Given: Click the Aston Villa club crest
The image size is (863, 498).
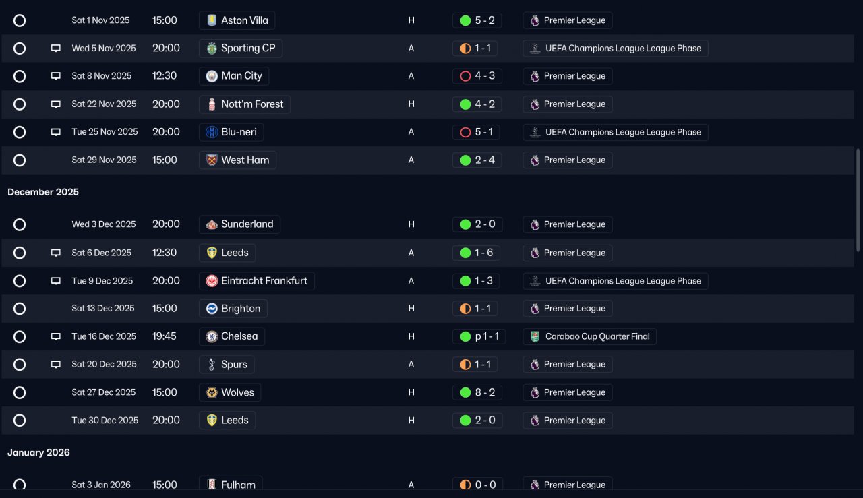Looking at the screenshot, I should [x=212, y=20].
